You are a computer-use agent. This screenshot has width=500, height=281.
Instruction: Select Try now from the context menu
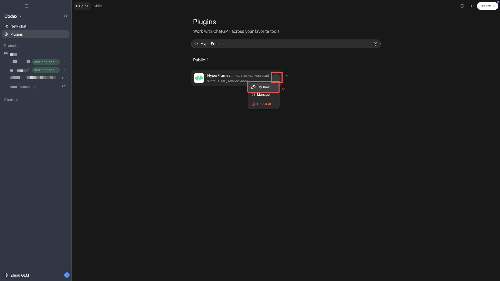click(x=264, y=87)
